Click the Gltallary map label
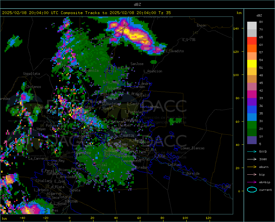This screenshot has height=222, width=275. pos(44,181)
